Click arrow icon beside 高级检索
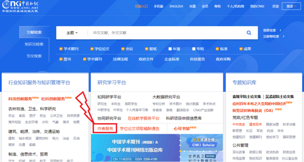This screenshot has width=304, height=162. [280, 30]
